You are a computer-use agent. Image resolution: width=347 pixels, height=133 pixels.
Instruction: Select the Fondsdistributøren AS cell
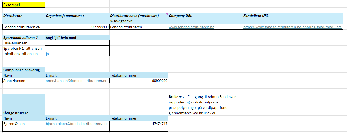[24, 27]
